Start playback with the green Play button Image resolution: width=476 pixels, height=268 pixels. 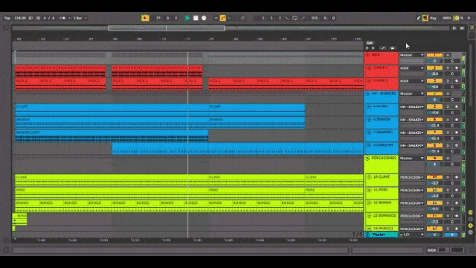[x=187, y=18]
